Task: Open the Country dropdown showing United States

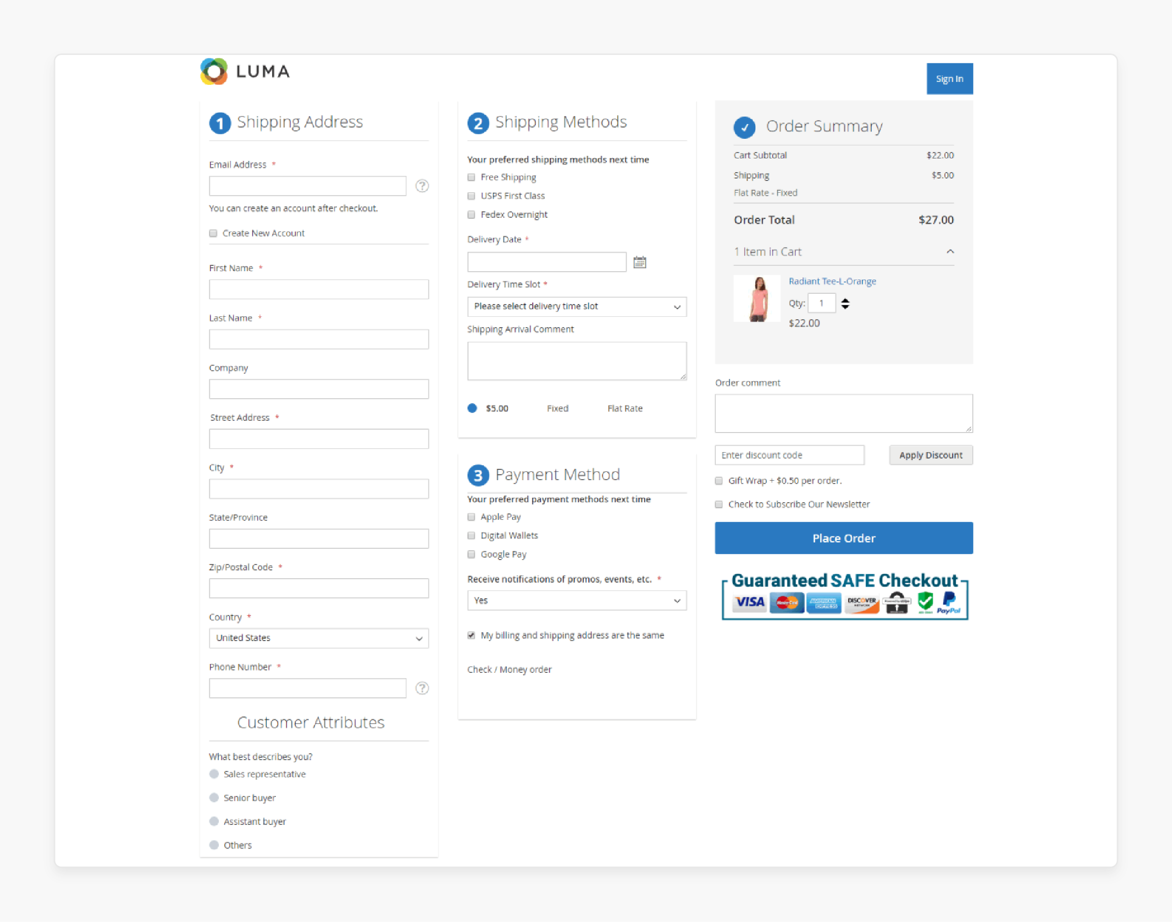Action: (319, 638)
